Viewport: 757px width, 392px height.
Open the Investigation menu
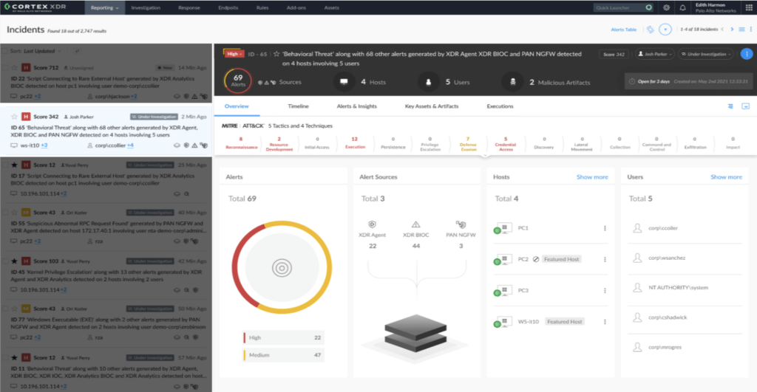coord(146,7)
